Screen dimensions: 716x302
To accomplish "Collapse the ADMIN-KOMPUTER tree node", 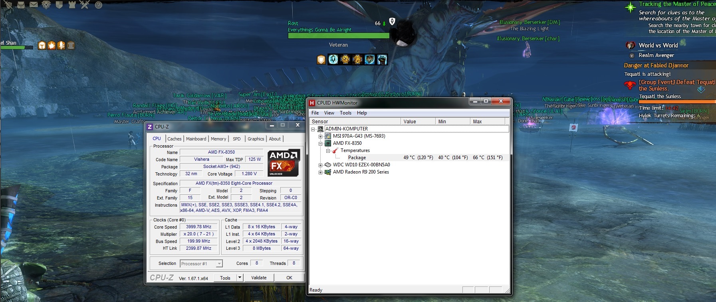I will (313, 129).
